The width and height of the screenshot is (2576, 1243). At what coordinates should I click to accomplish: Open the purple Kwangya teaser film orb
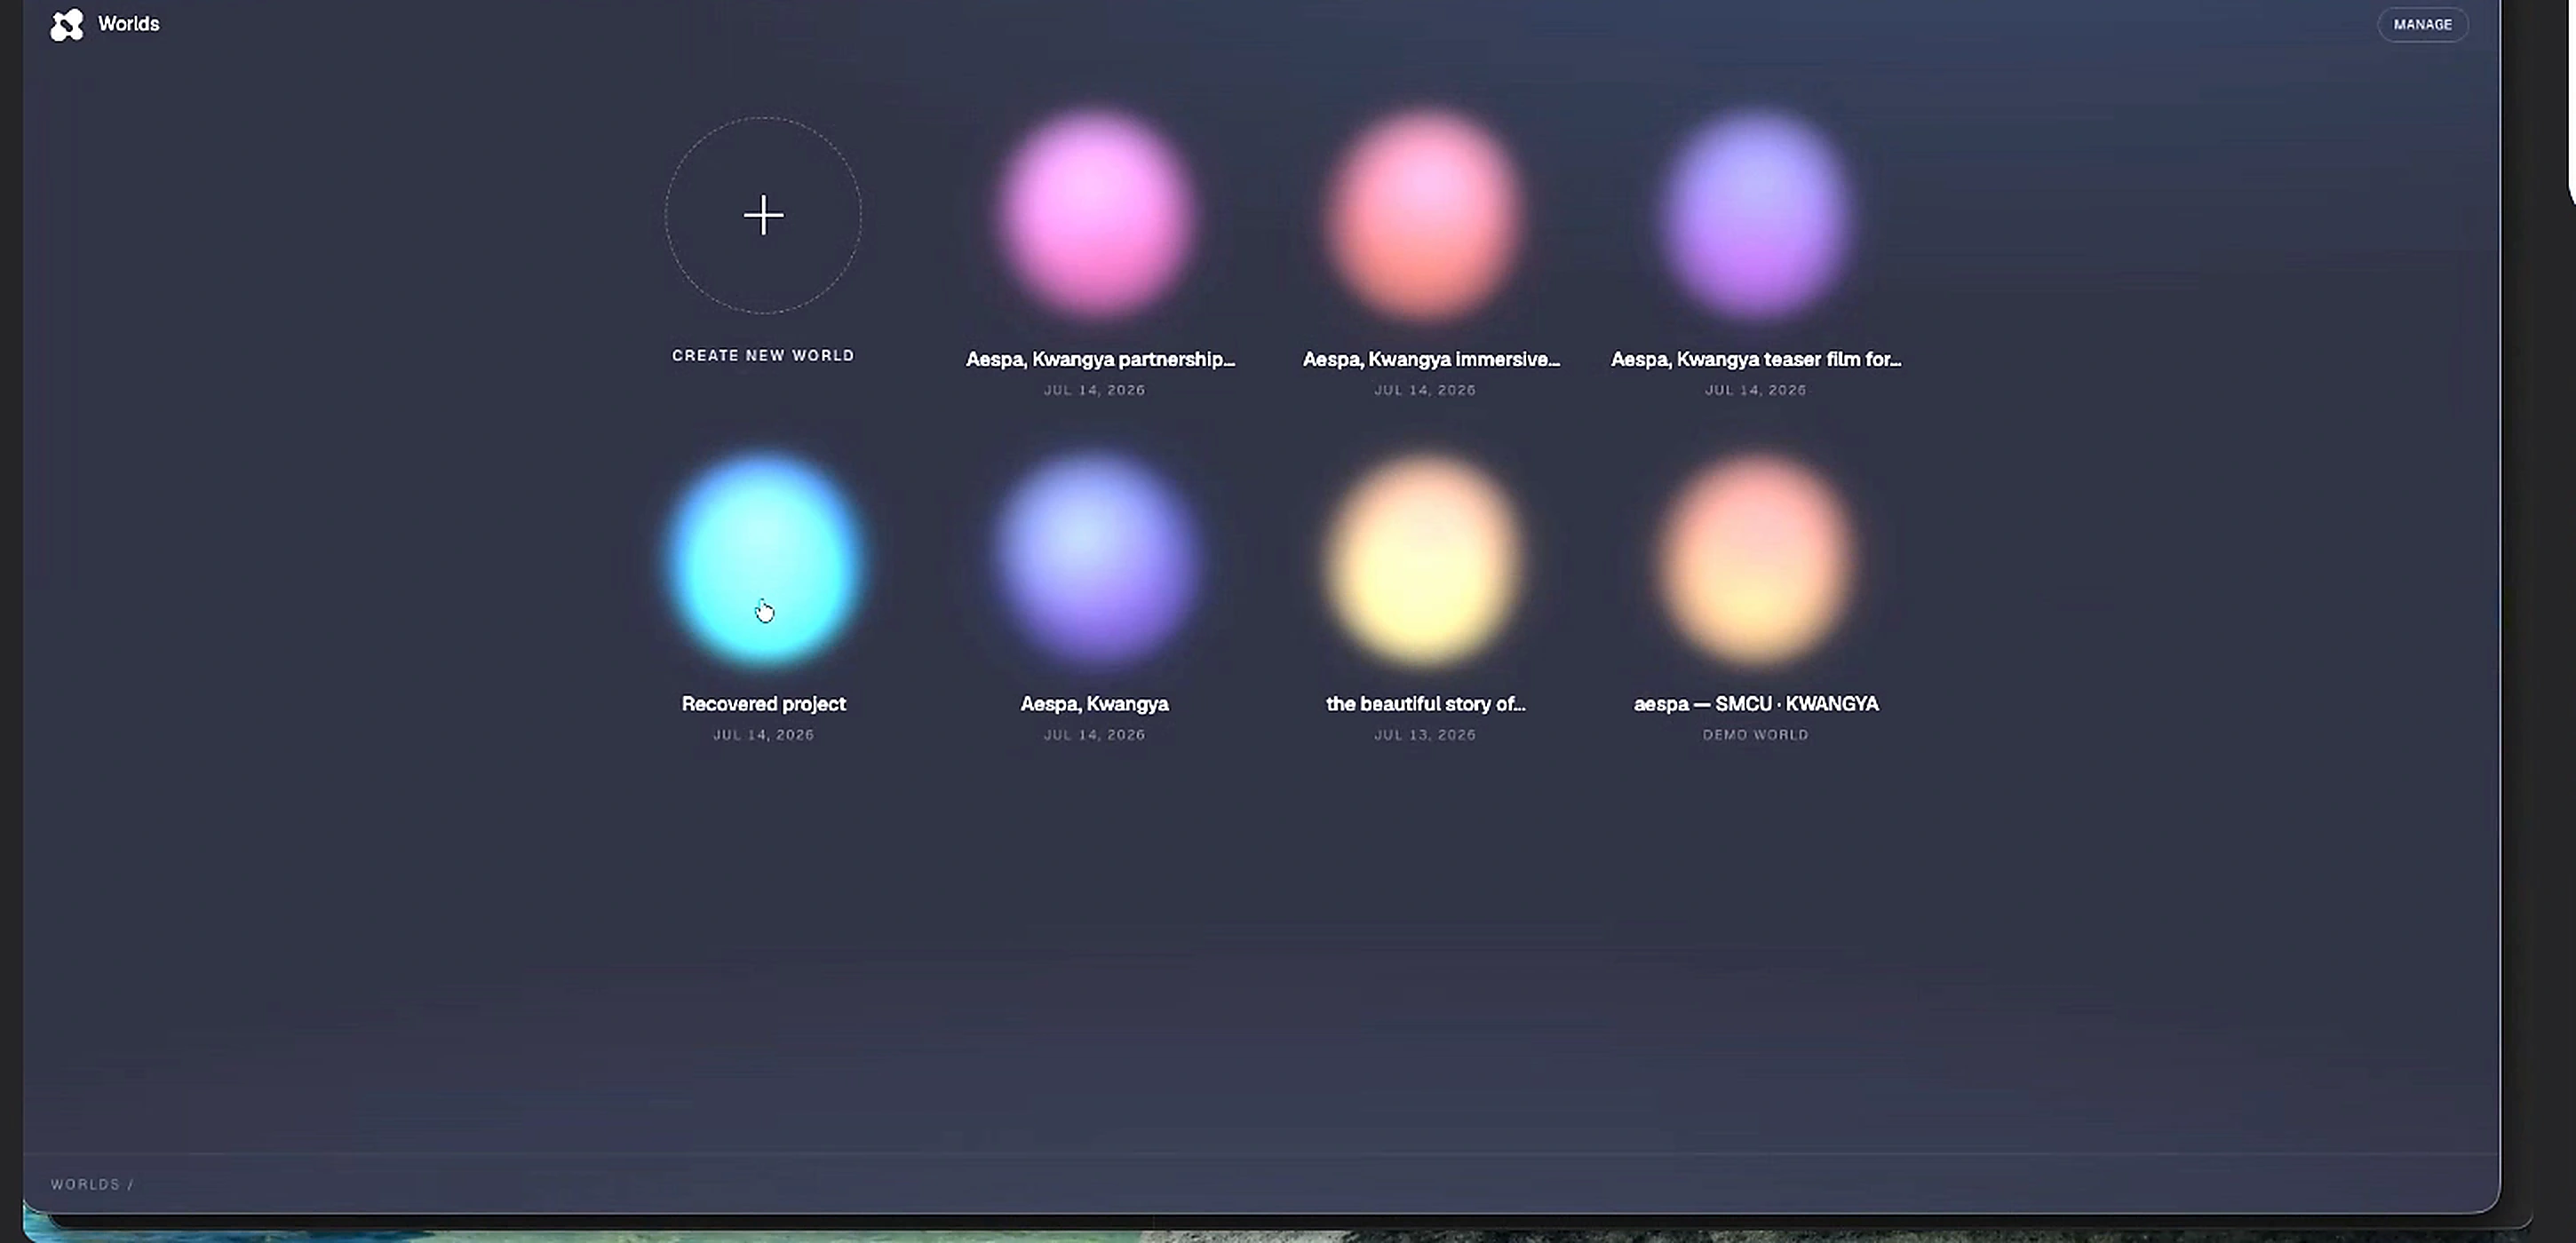click(x=1756, y=215)
